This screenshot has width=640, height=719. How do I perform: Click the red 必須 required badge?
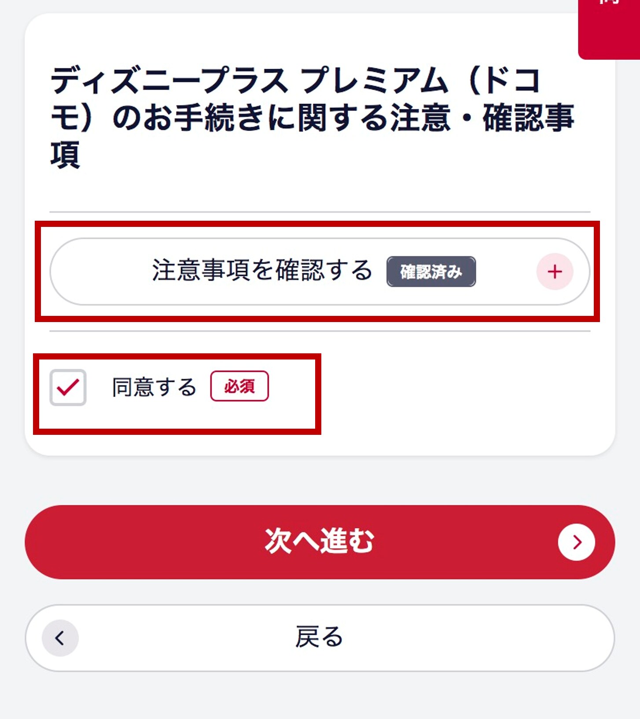click(x=239, y=386)
